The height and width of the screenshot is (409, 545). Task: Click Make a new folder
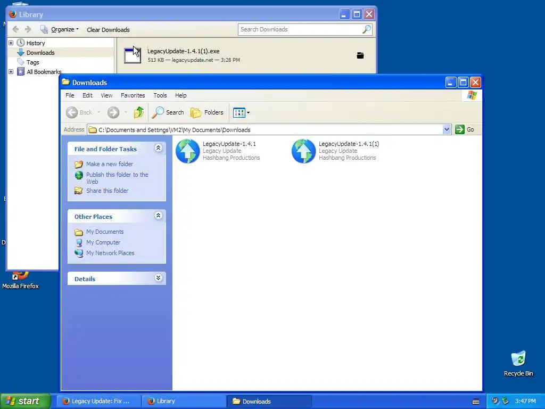click(x=110, y=164)
